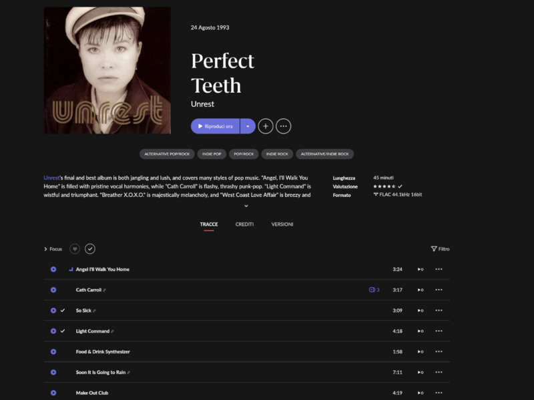Open dropdown arrow beside Riproduci ora
This screenshot has height=400, width=534.
(x=248, y=126)
